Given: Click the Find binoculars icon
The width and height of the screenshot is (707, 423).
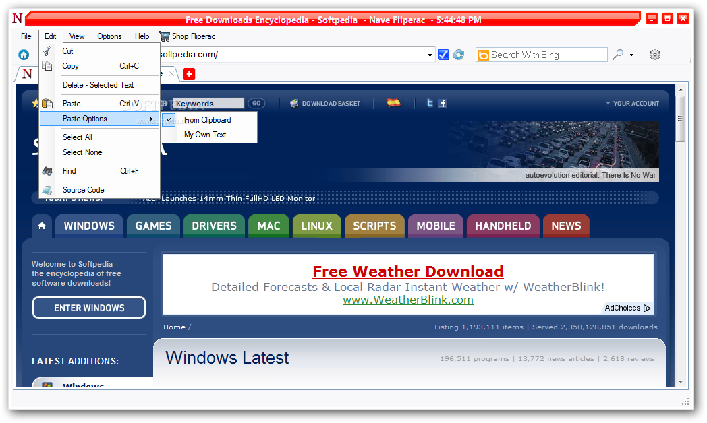Looking at the screenshot, I should tap(47, 171).
